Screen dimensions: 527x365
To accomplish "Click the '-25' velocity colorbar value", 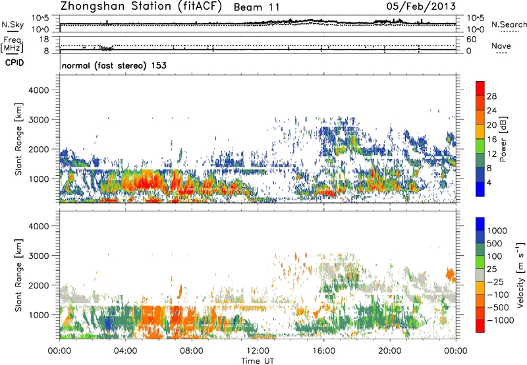I will tap(496, 282).
